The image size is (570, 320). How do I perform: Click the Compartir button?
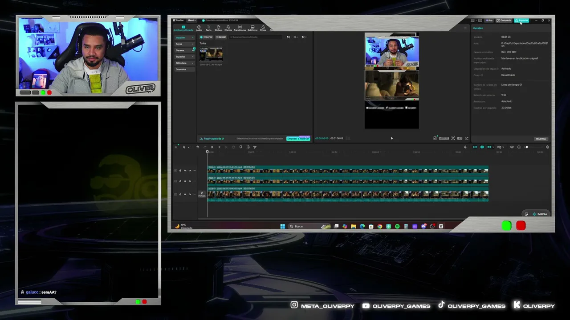505,20
